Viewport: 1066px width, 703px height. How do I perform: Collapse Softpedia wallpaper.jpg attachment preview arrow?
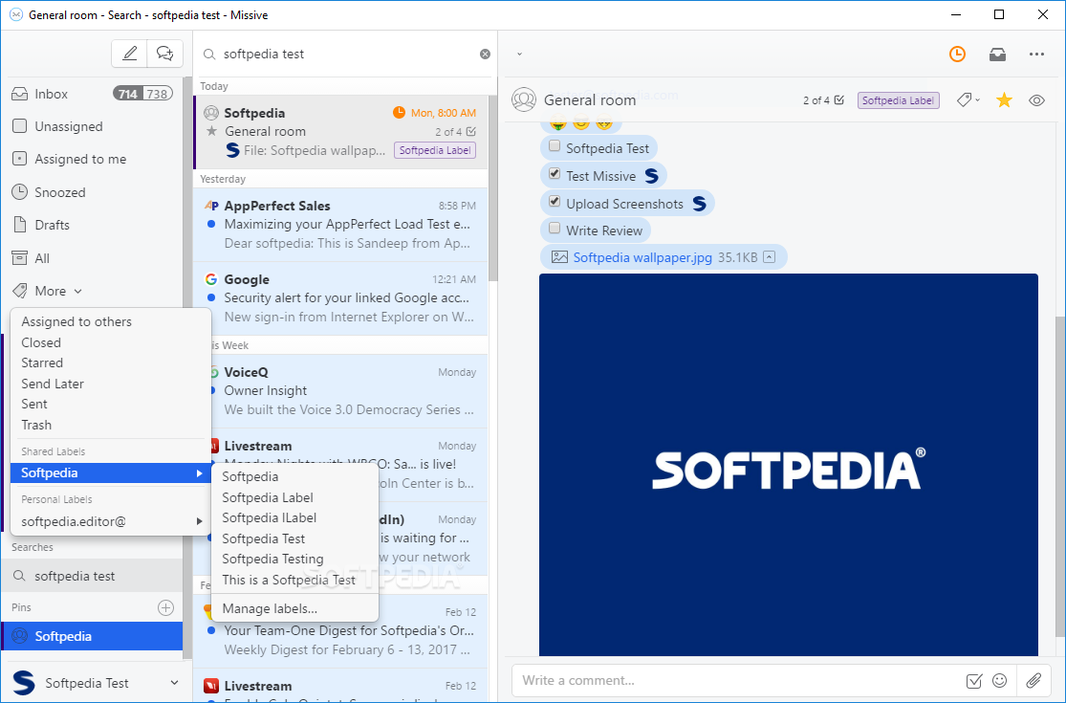click(769, 257)
